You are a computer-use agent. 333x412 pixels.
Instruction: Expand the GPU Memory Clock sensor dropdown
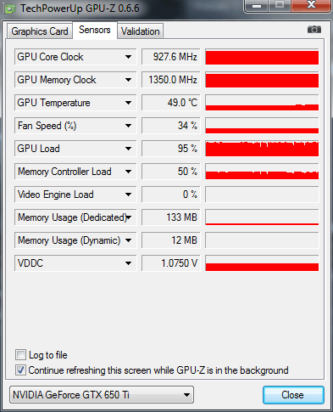pyautogui.click(x=128, y=80)
